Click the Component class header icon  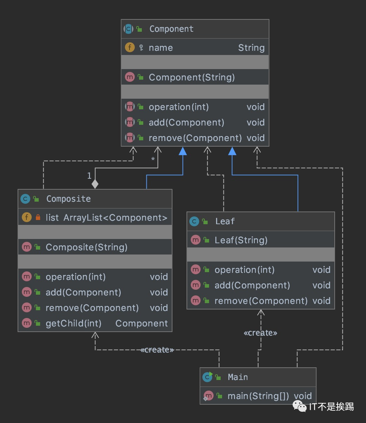[x=128, y=29]
